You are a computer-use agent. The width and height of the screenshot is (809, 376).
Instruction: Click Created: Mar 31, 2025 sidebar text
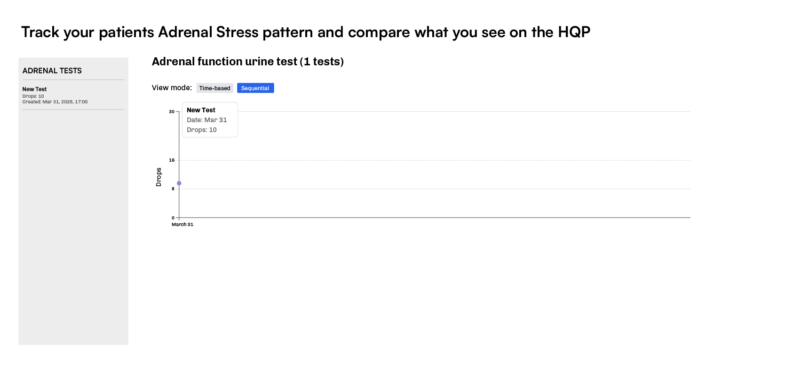click(x=55, y=102)
